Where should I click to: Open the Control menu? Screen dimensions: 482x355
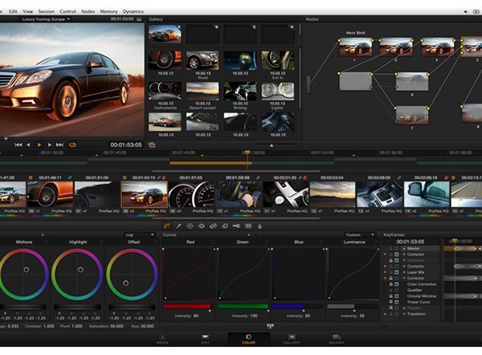67,11
